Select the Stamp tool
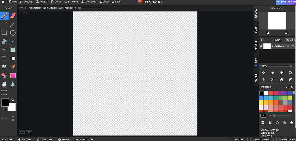Image resolution: width=296 pixels, height=141 pixels. [x=13, y=67]
